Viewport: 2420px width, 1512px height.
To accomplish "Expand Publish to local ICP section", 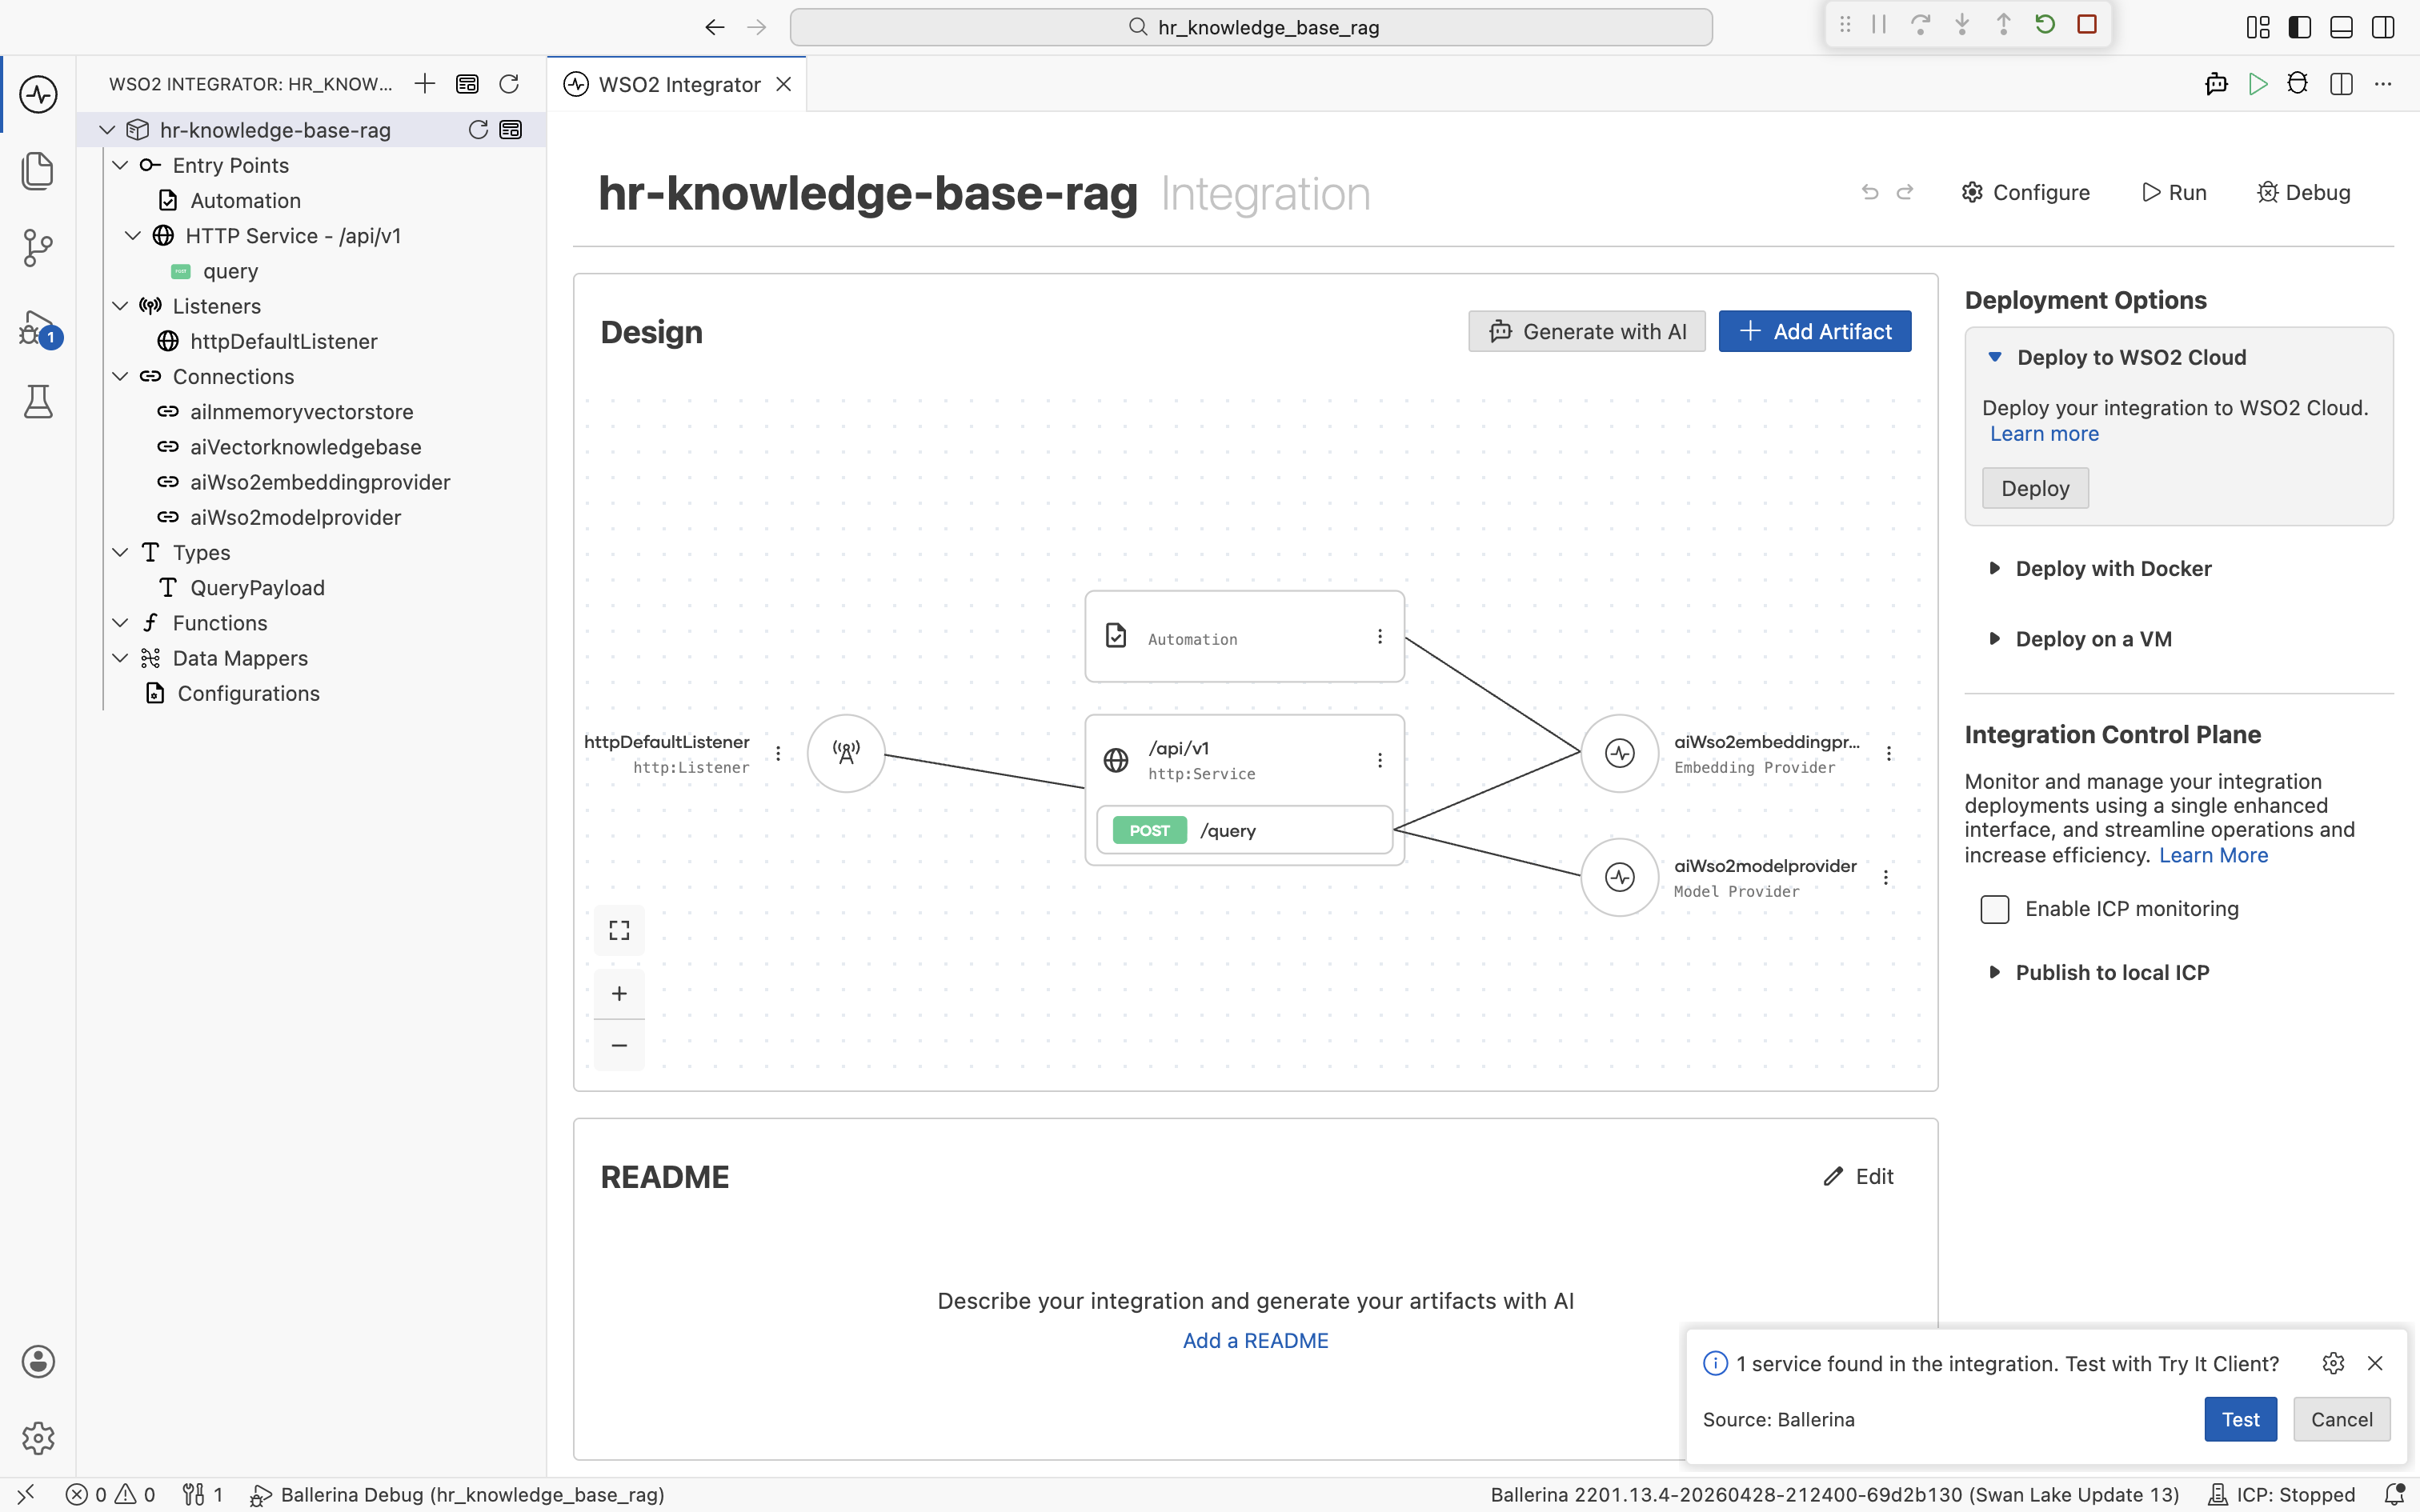I will point(1994,973).
